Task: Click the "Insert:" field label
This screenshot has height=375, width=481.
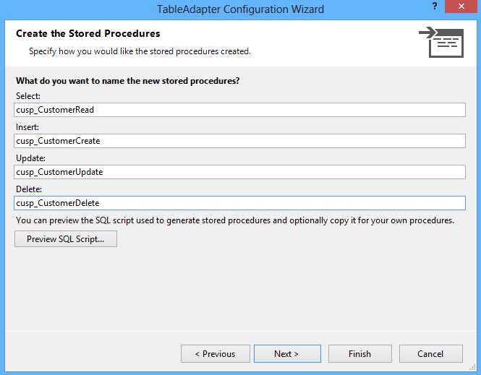Action: click(27, 127)
